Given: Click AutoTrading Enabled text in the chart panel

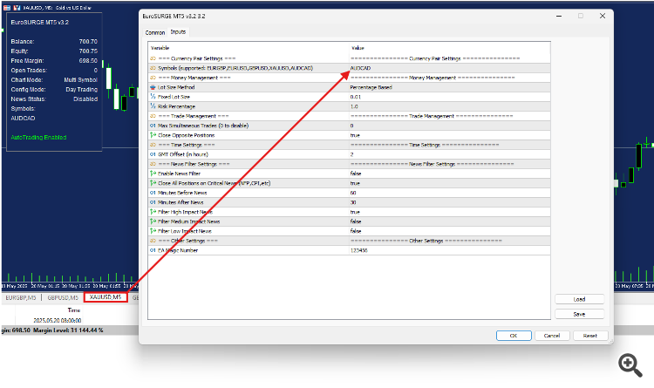Looking at the screenshot, I should tap(38, 137).
